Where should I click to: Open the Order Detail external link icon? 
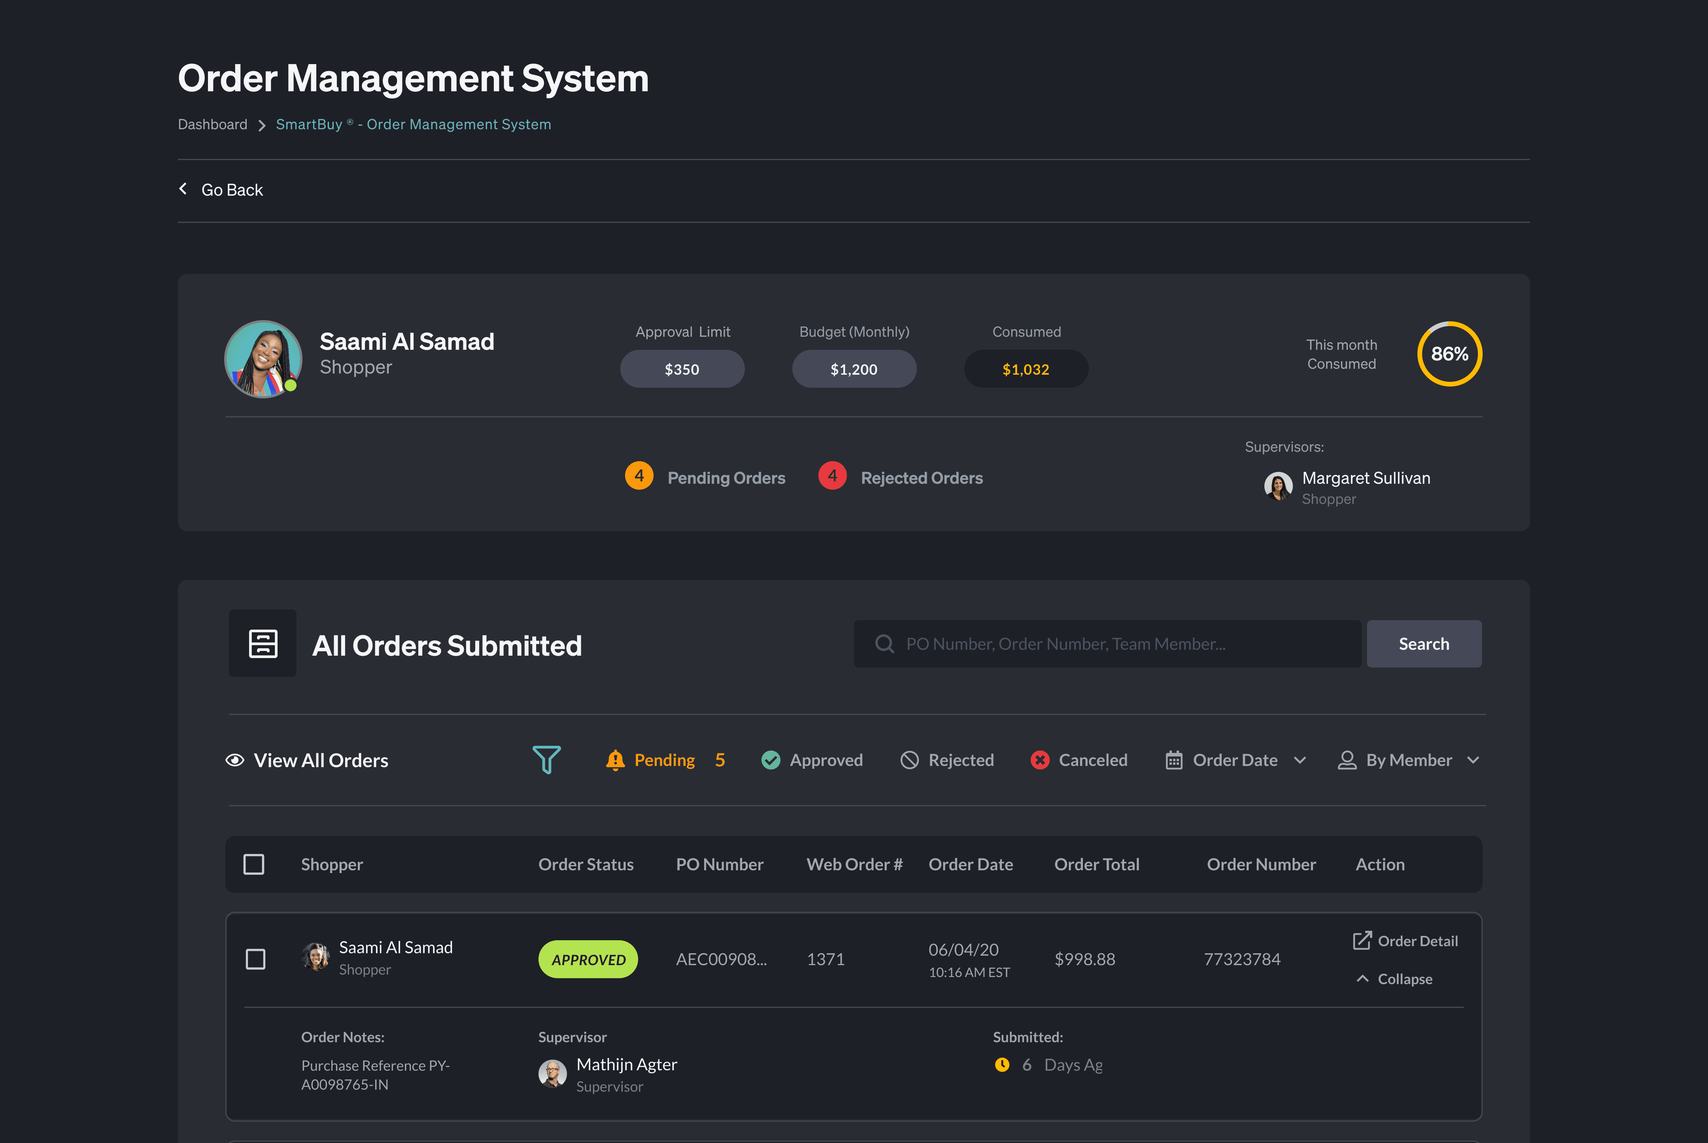pyautogui.click(x=1362, y=940)
